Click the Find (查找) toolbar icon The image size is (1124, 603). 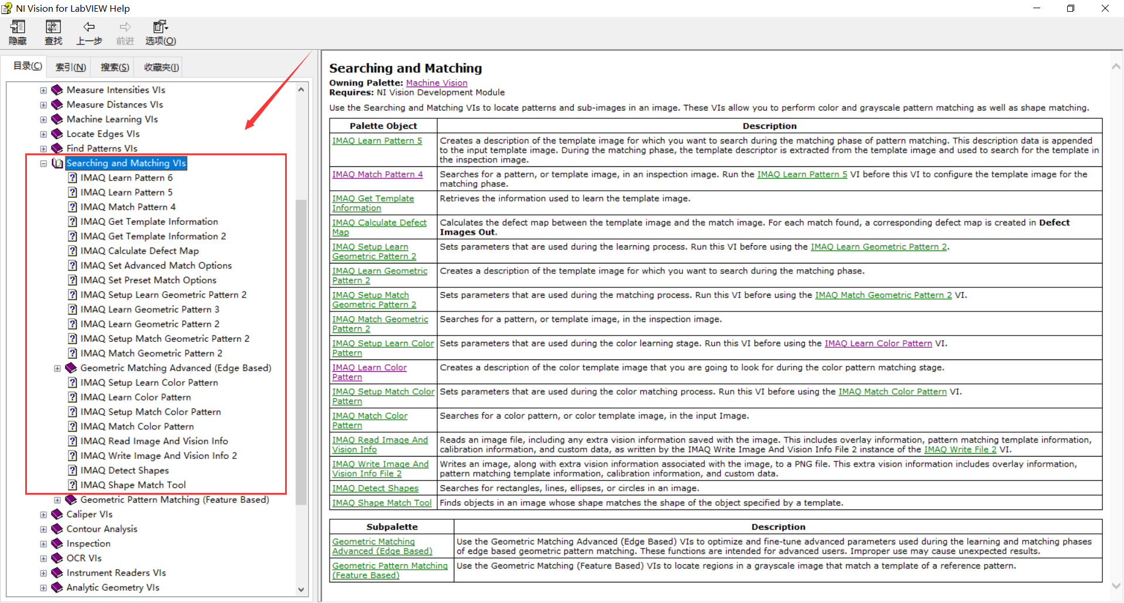pos(53,27)
